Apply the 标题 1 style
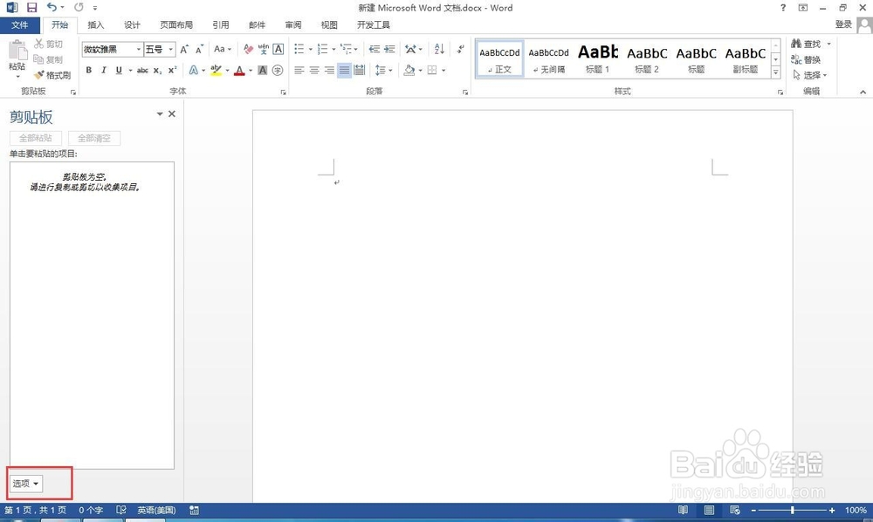Screen dimensions: 873x522 (598, 59)
